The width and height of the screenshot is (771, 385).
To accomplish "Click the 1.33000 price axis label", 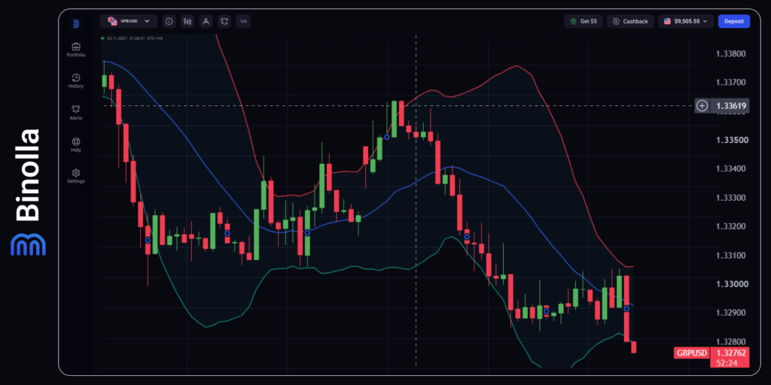I will 731,284.
